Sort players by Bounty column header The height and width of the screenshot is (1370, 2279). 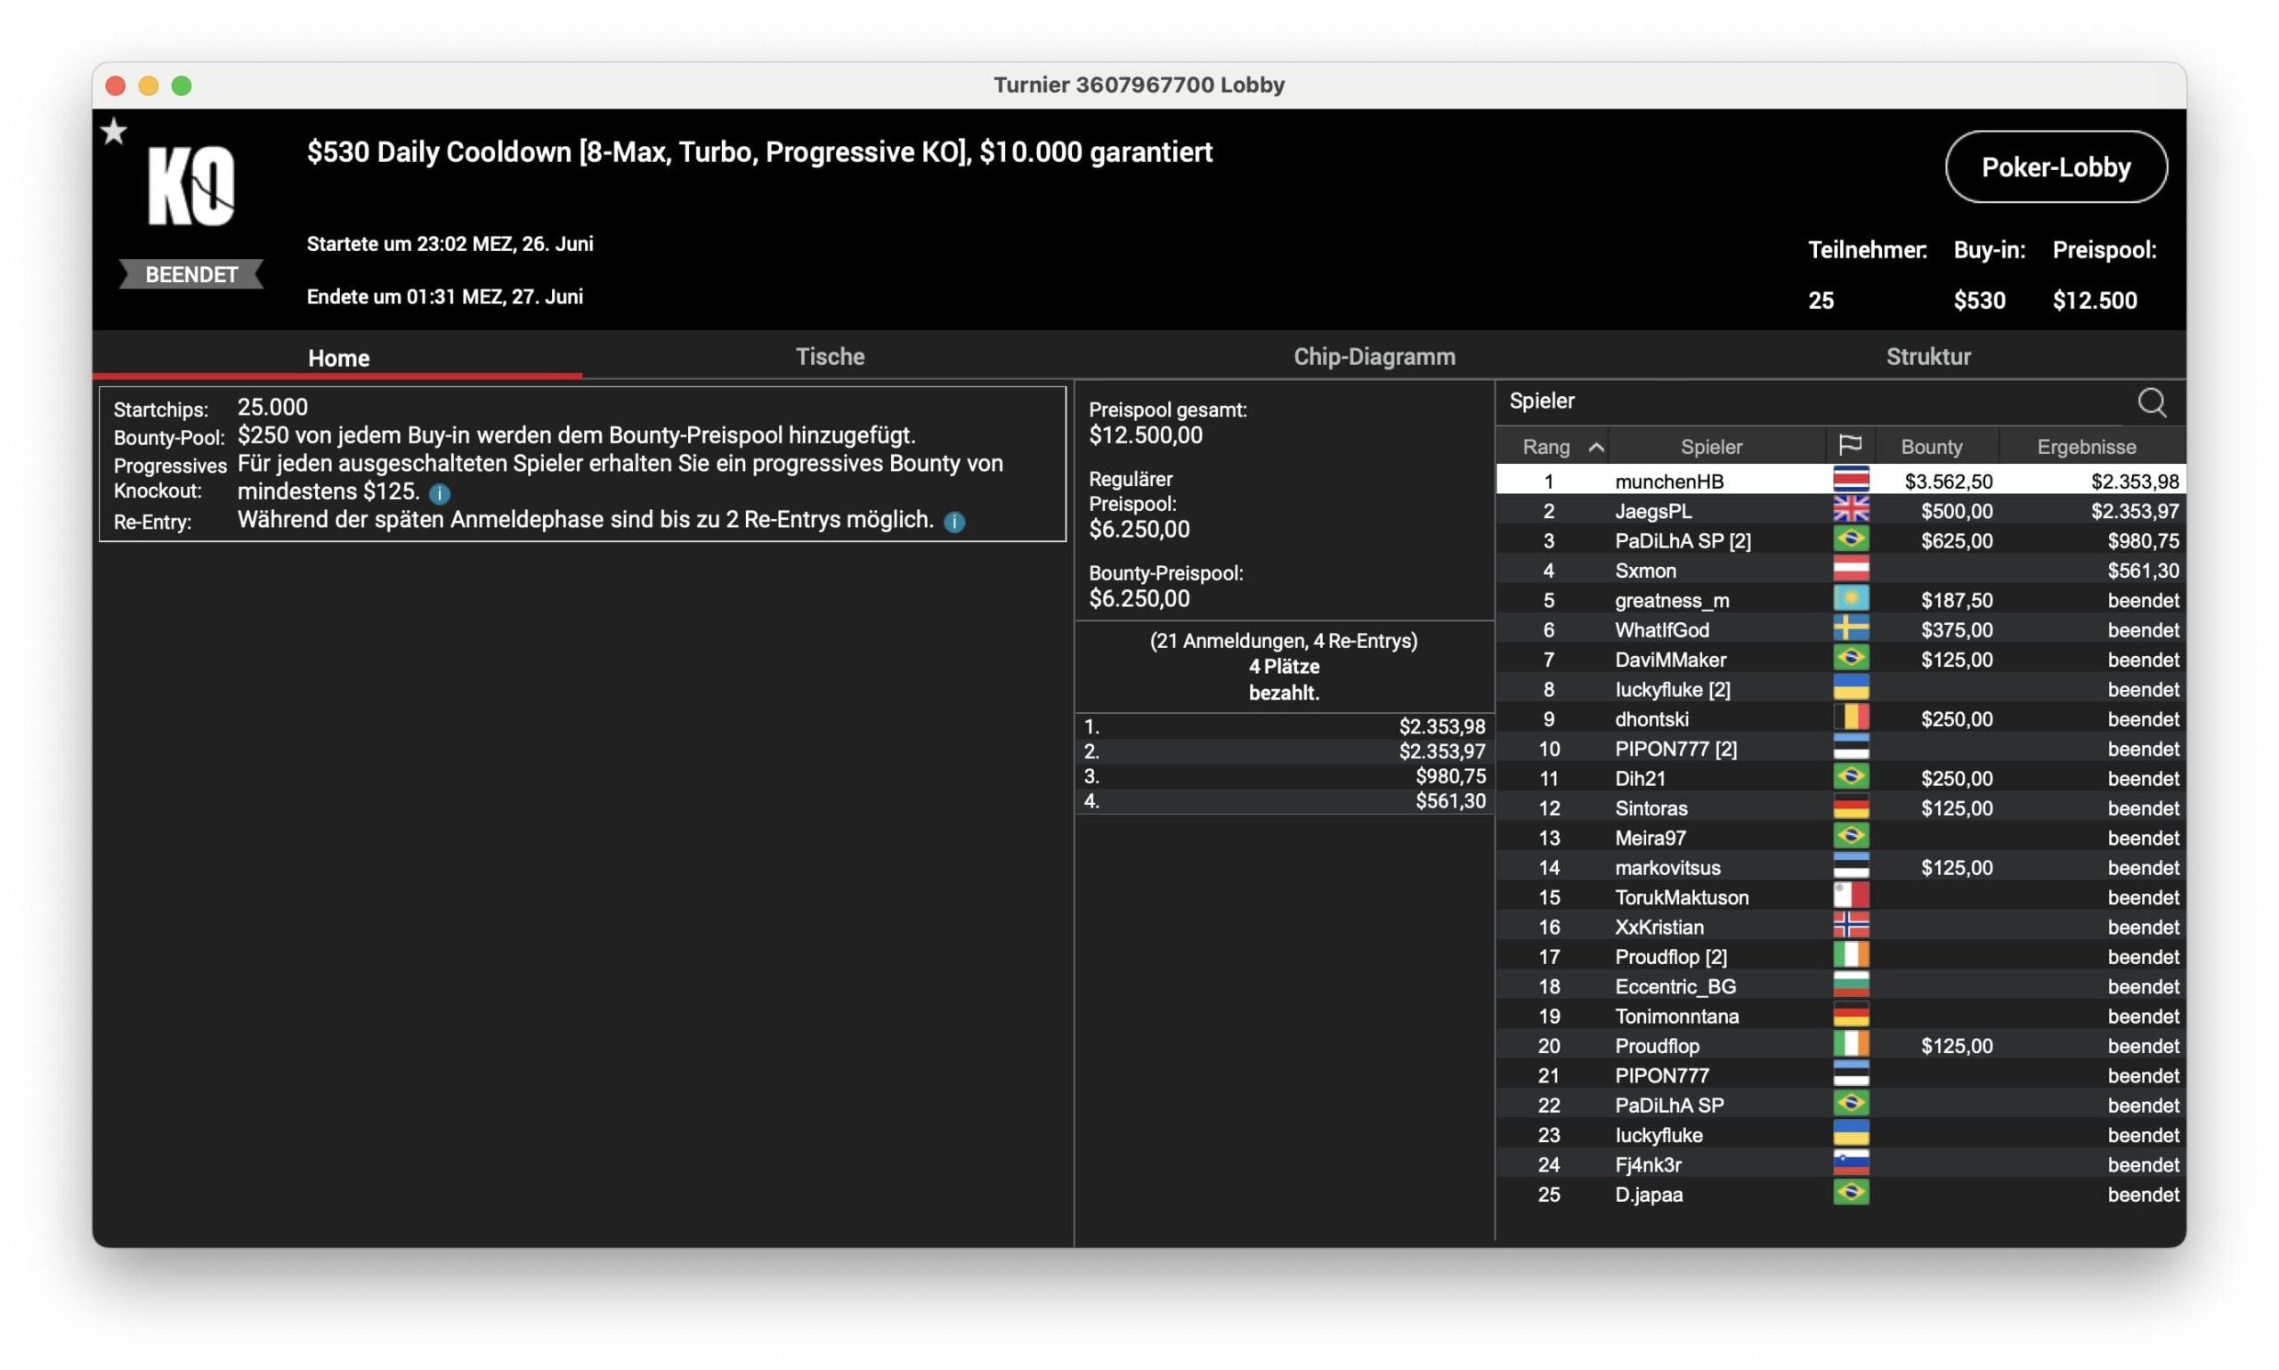(x=1931, y=447)
